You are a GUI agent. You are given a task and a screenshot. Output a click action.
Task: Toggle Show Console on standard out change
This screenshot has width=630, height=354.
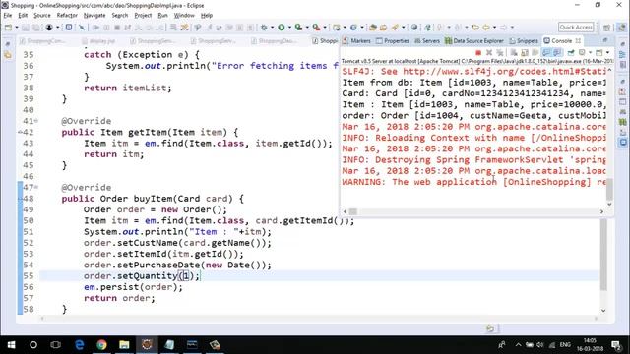click(x=546, y=52)
